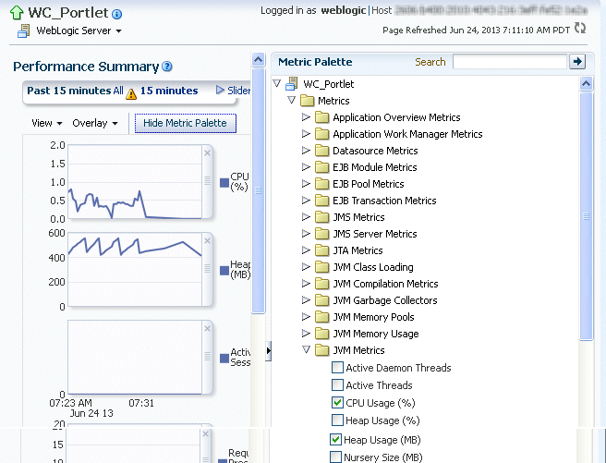Click the All time range link
This screenshot has width=606, height=463.
pos(118,91)
